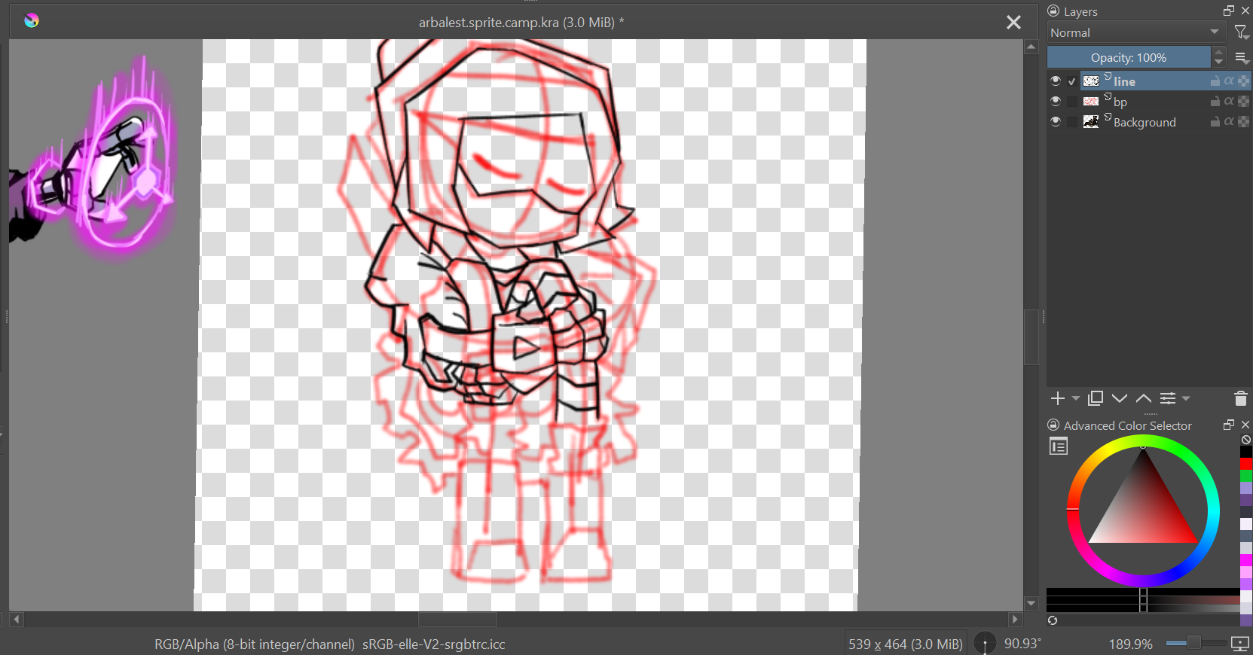Select the bright magenta color history swatch
1253x655 pixels.
pos(1246,560)
